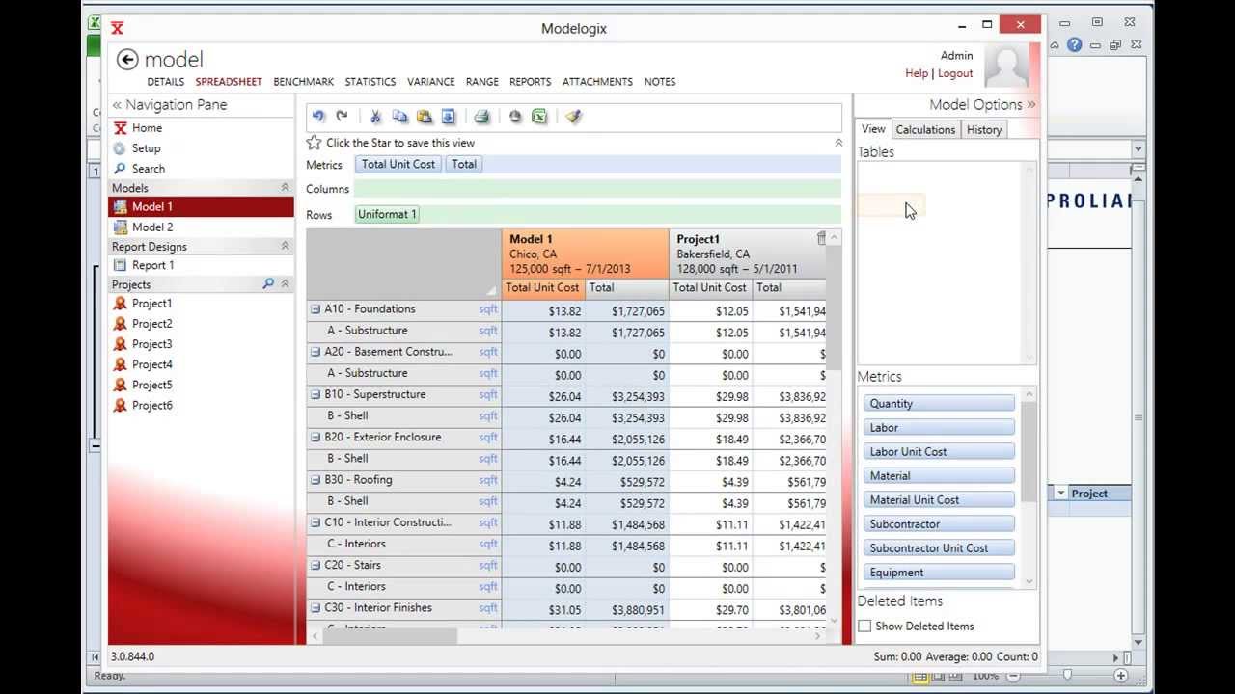Viewport: 1235px width, 694px height.
Task: Open Project1 in Projects list
Action: tap(151, 304)
